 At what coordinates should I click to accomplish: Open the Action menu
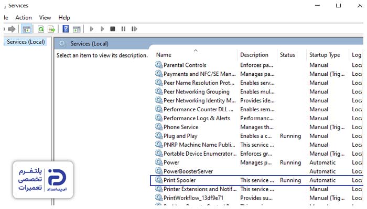click(x=24, y=18)
